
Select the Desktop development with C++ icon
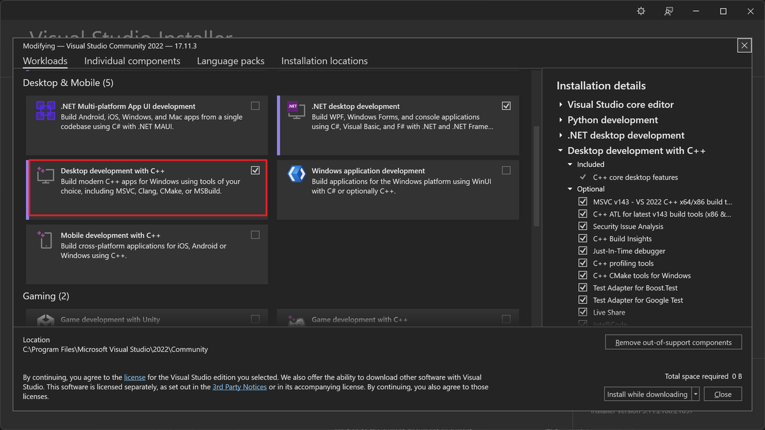tap(45, 174)
